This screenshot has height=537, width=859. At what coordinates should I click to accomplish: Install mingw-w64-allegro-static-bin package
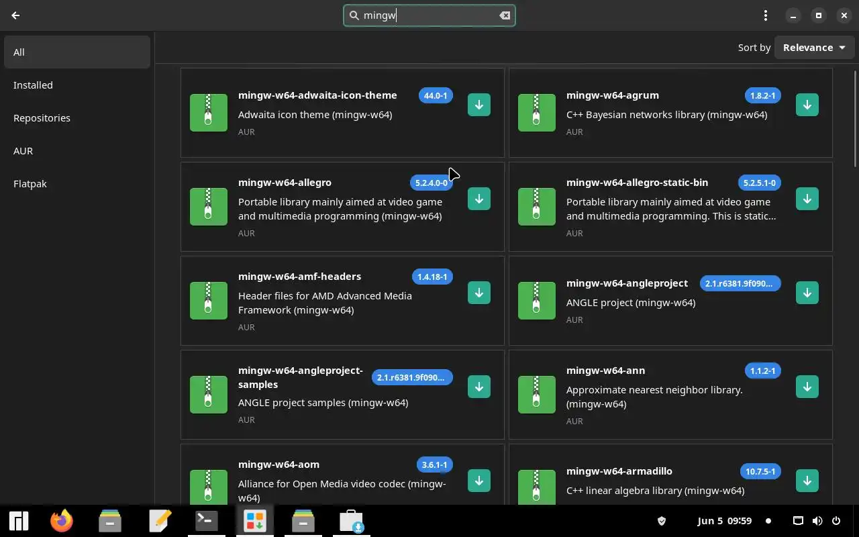pyautogui.click(x=807, y=199)
